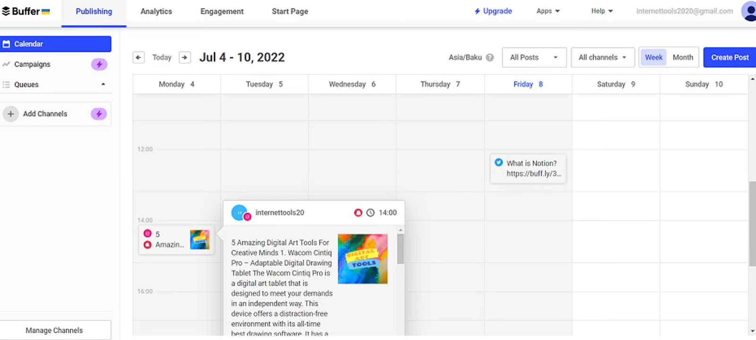The width and height of the screenshot is (756, 340).
Task: Click Add Channels label
Action: pyautogui.click(x=45, y=114)
